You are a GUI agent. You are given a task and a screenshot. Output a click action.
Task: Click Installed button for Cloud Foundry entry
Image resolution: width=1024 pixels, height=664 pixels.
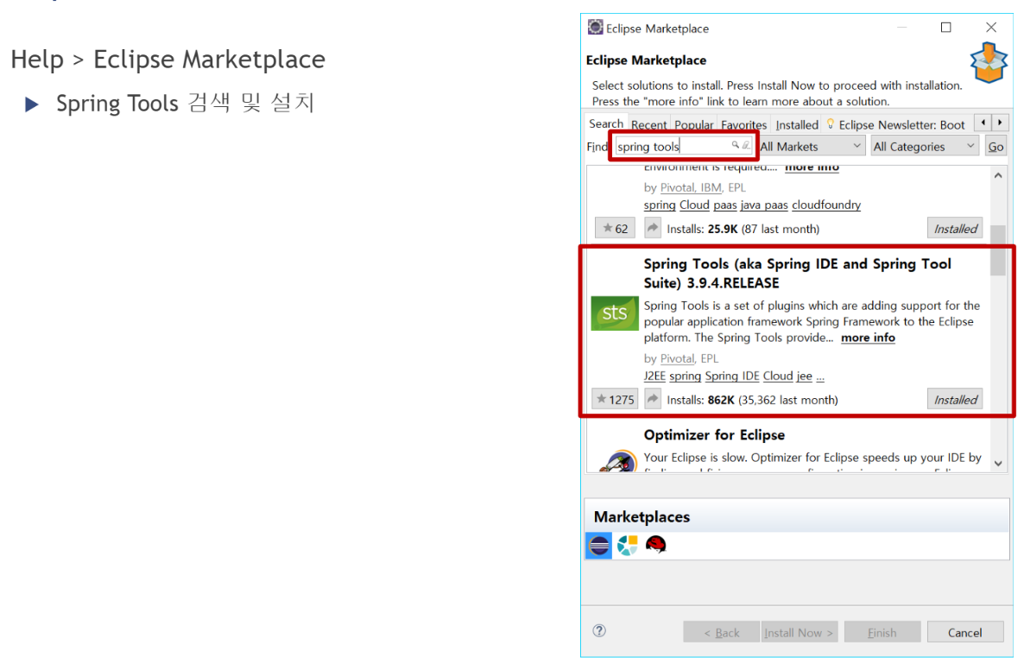(955, 228)
